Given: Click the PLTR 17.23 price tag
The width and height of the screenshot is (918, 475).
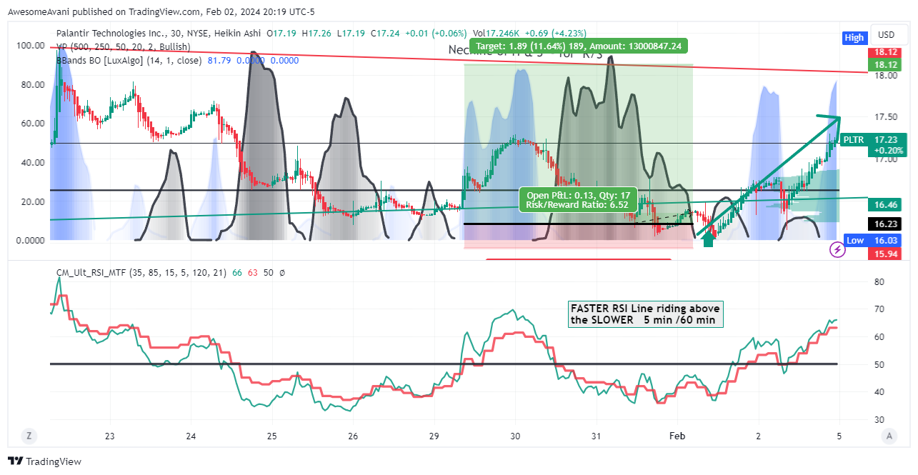Looking at the screenshot, I should coord(874,140).
